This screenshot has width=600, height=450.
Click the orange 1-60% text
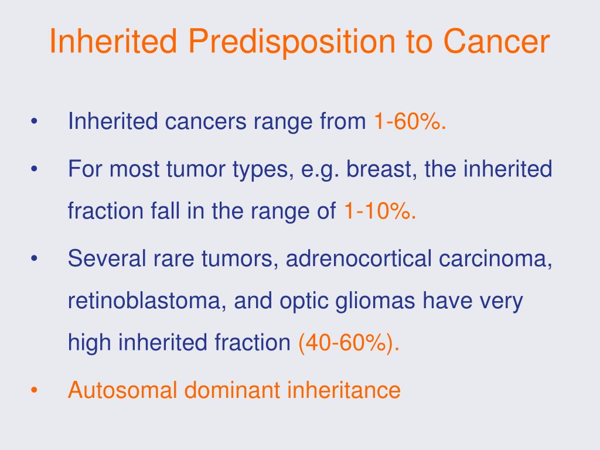(410, 121)
